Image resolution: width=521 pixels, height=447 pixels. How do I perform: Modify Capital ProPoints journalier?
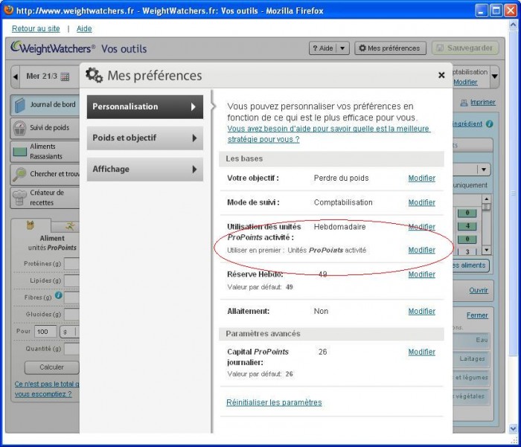click(422, 352)
